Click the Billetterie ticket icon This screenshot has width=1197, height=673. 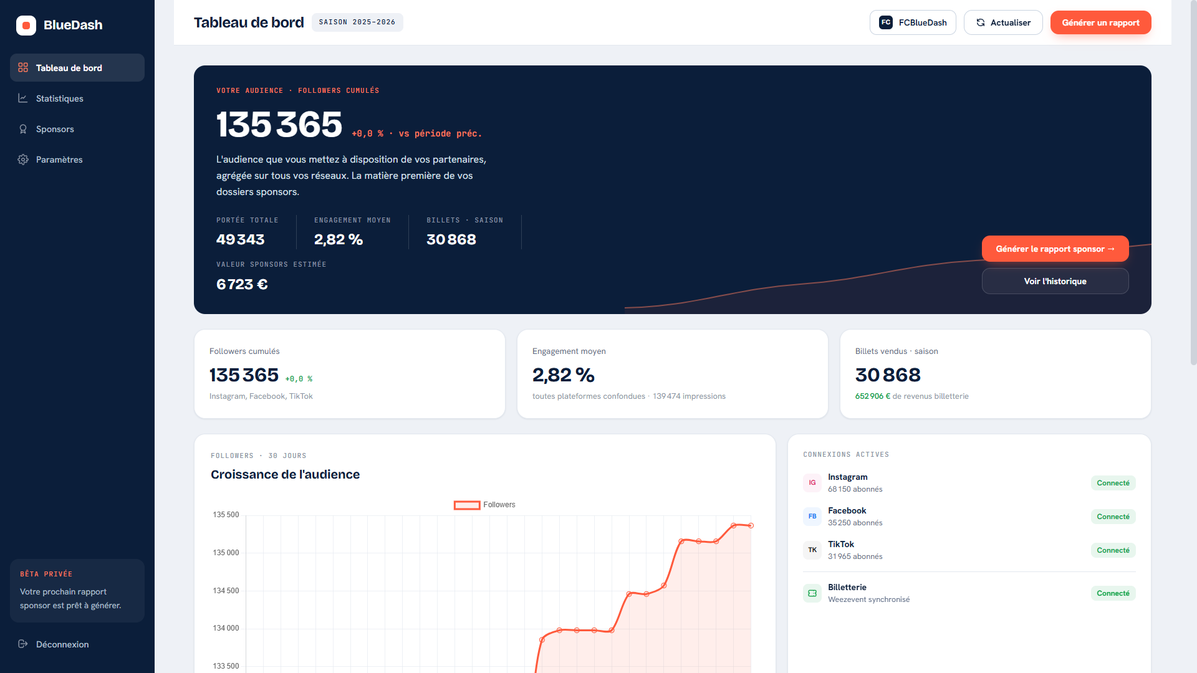click(812, 593)
